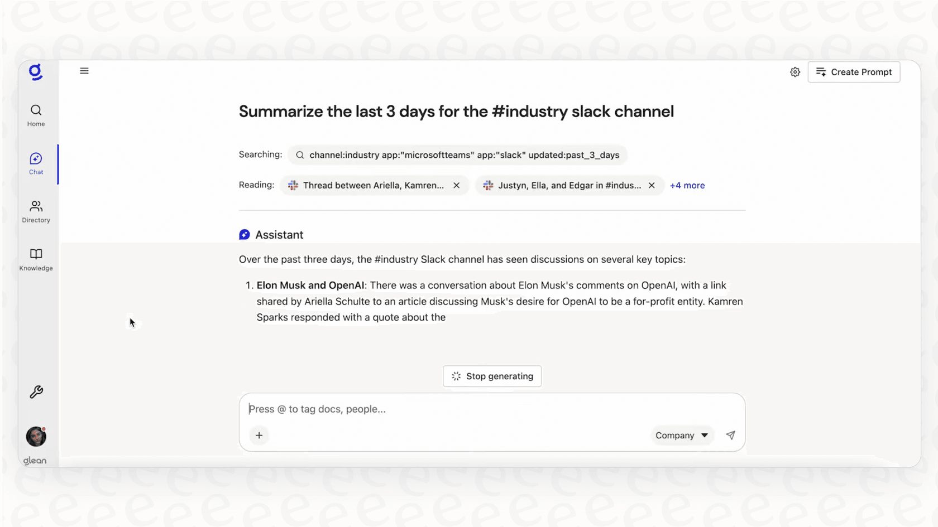The width and height of the screenshot is (938, 527).
Task: Open the settings gear
Action: click(795, 72)
